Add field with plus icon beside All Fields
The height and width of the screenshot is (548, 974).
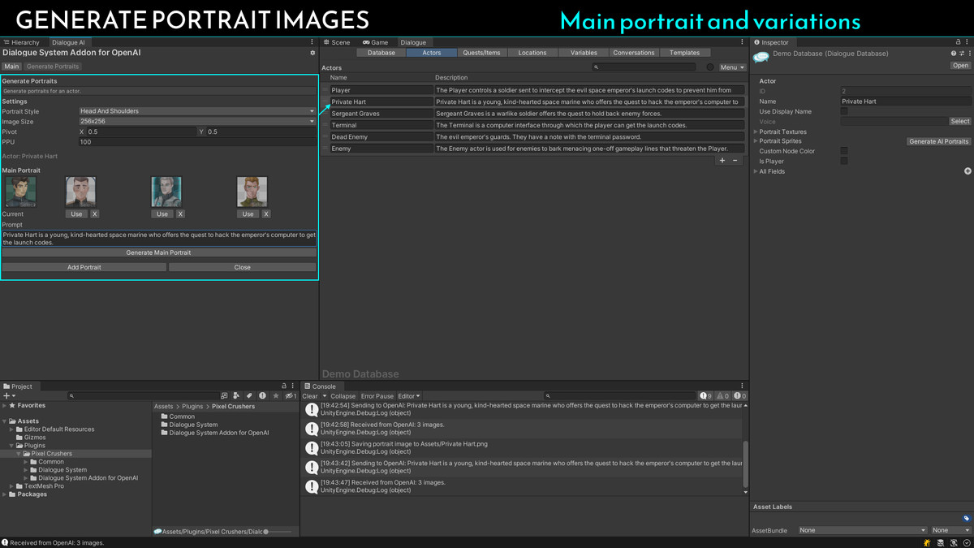[968, 171]
